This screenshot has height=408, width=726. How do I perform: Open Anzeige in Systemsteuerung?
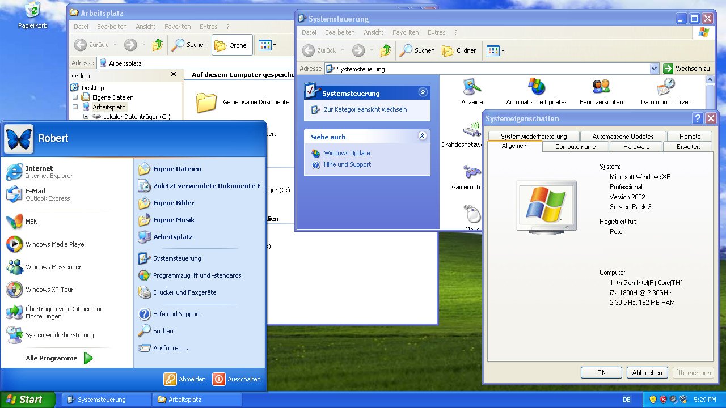coord(471,91)
